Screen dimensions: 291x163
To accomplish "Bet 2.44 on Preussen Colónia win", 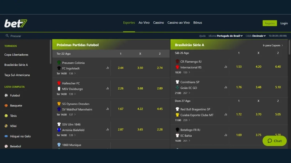I will point(121,68).
